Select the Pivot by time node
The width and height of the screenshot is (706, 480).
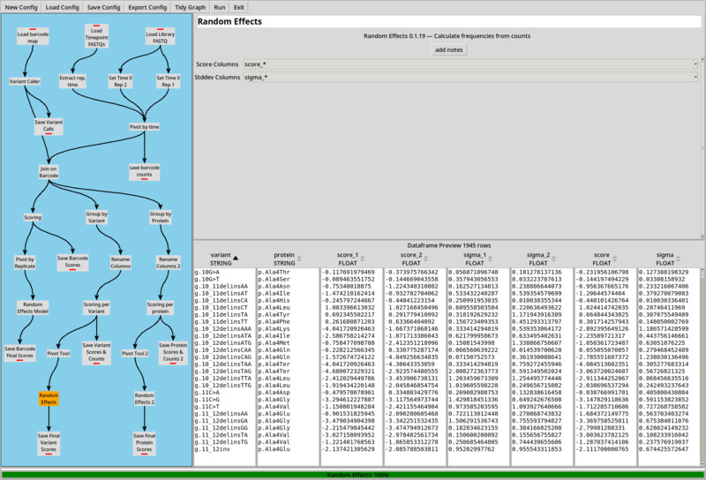click(x=144, y=127)
